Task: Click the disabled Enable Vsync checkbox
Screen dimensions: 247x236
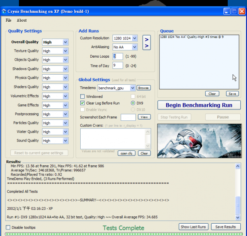Action: pos(82,109)
